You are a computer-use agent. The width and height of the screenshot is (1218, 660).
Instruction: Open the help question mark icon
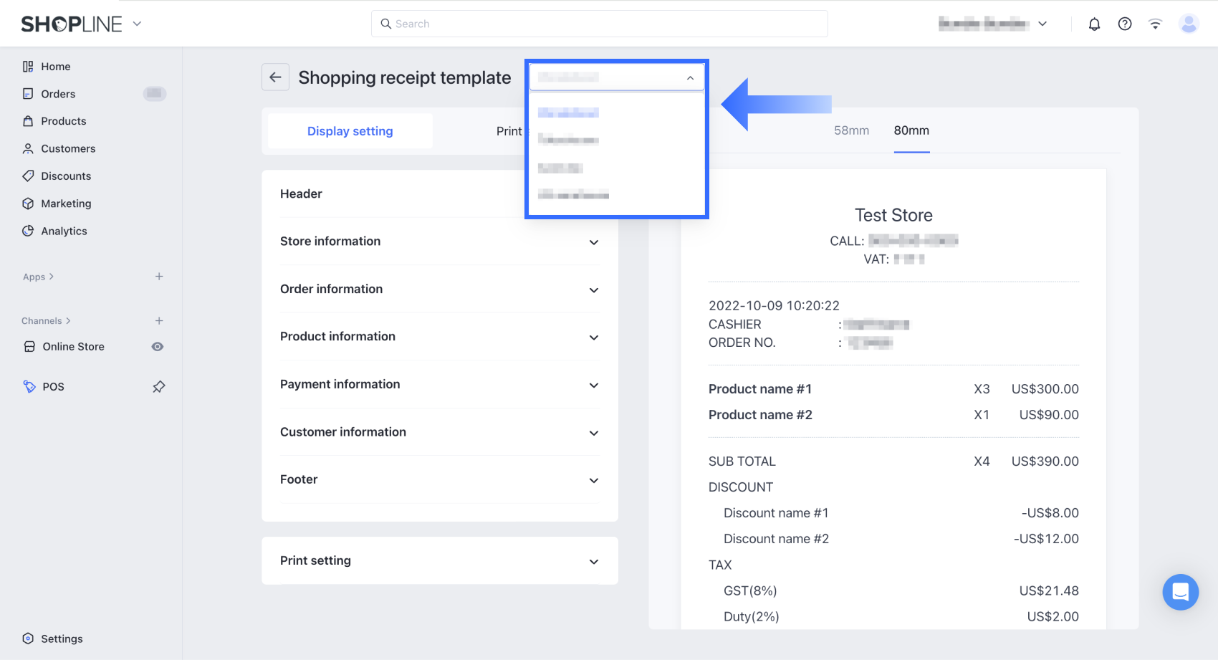pos(1125,24)
